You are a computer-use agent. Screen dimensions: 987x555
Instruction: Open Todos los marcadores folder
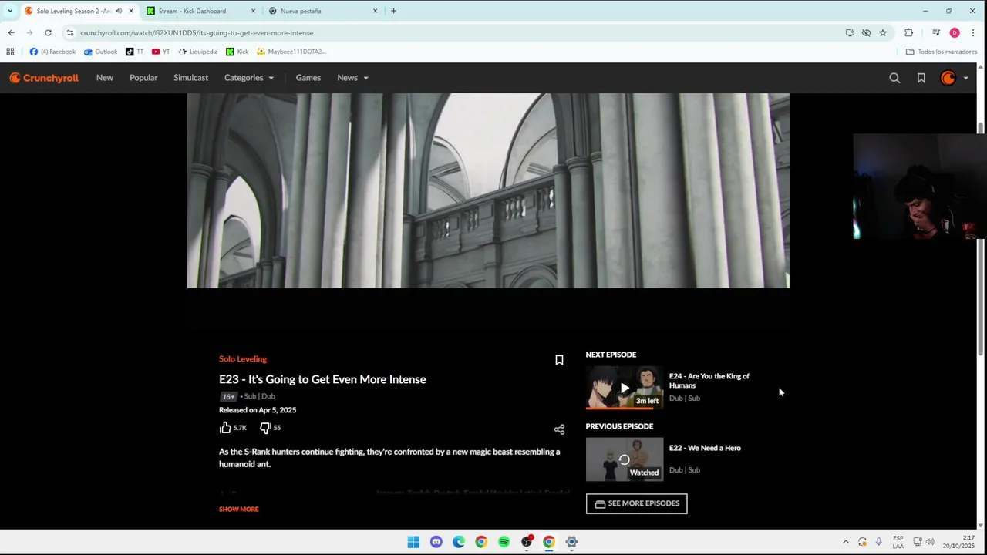pyautogui.click(x=942, y=52)
